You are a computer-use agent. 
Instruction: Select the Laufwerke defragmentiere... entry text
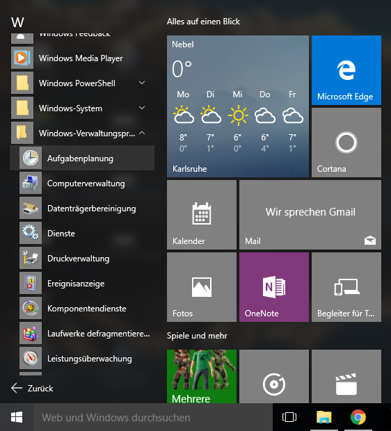click(99, 334)
